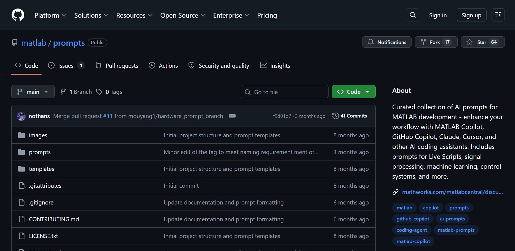Expand the commit message ellipsis
Image resolution: width=515 pixels, height=251 pixels.
232,116
